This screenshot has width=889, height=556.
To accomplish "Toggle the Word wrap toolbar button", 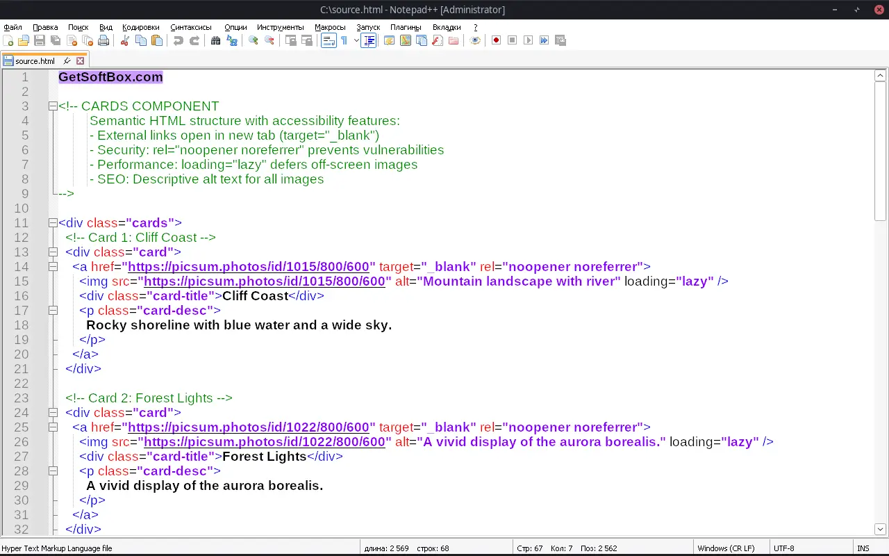I will (x=328, y=40).
